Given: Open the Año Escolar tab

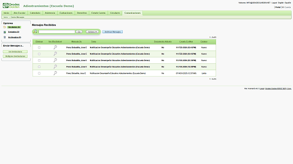Looking at the screenshot, I should tap(19, 13).
